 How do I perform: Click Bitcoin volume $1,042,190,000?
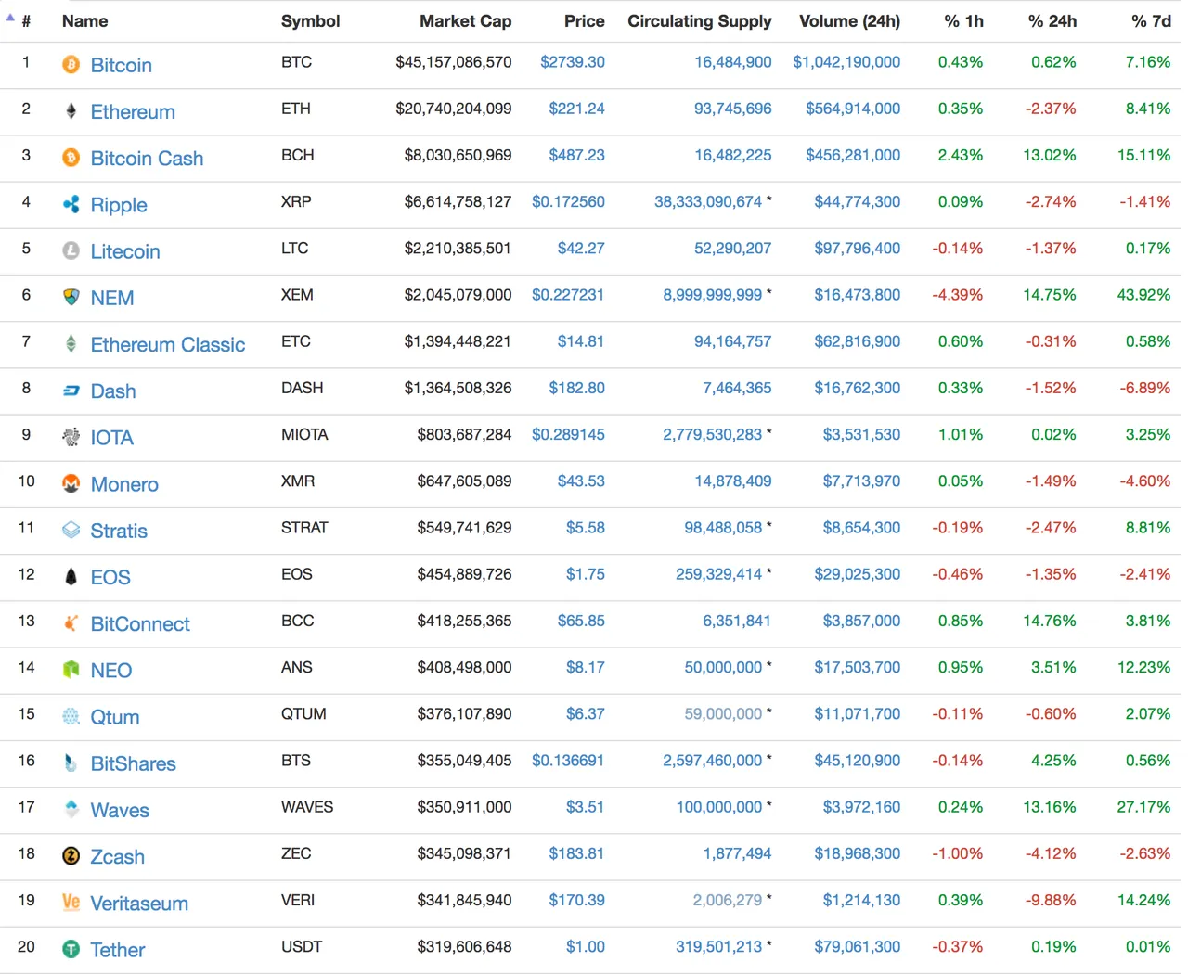click(x=846, y=62)
